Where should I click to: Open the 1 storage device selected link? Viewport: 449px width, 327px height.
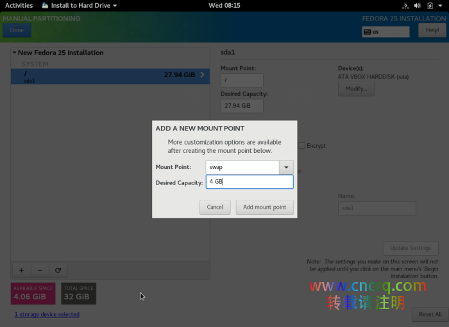coord(47,314)
